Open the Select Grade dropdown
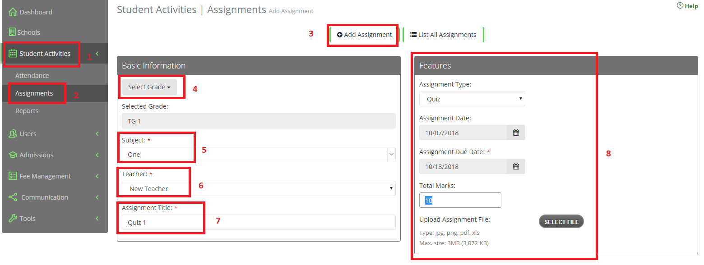 coord(149,87)
